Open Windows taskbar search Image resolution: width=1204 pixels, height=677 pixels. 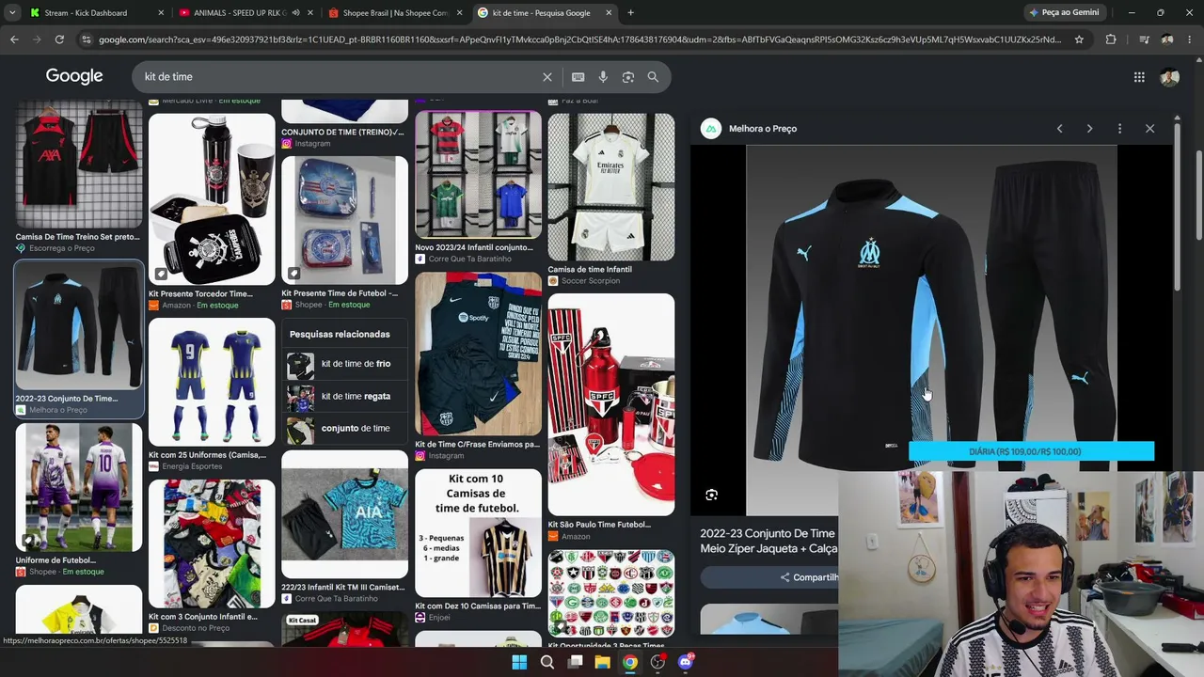coord(547,662)
